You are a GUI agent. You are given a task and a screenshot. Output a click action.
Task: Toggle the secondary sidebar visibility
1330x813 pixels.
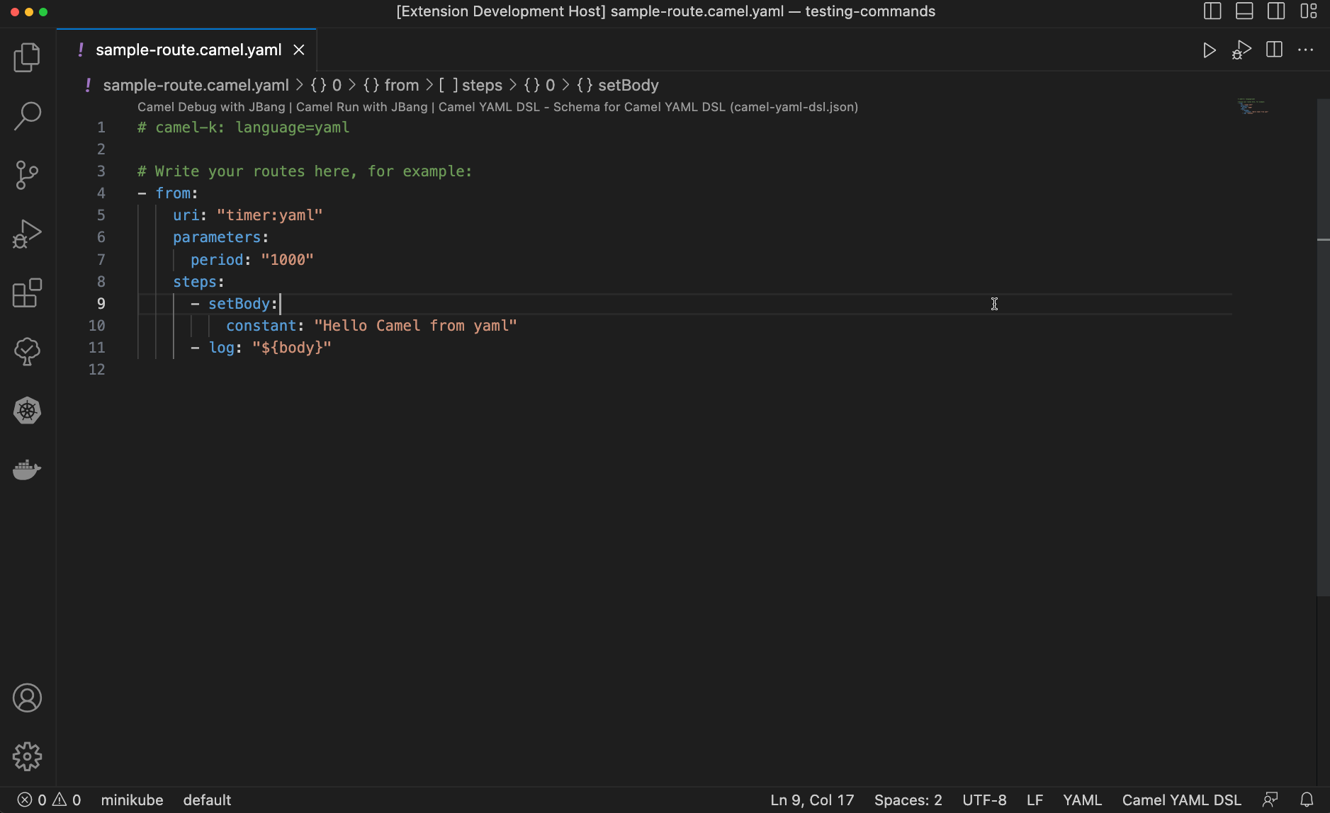(x=1276, y=11)
